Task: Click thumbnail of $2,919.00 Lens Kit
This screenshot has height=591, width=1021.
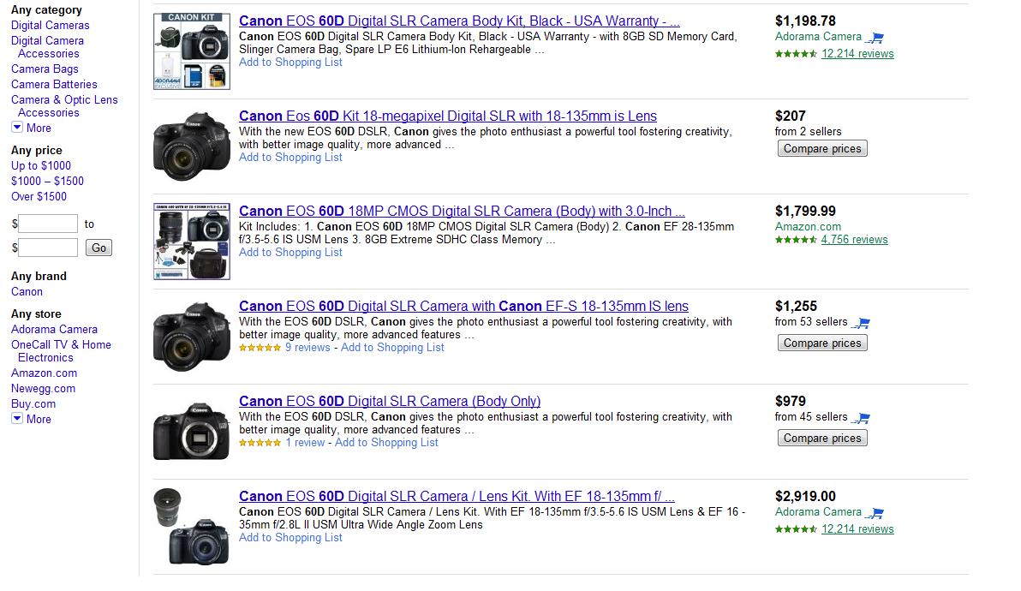Action: click(192, 527)
